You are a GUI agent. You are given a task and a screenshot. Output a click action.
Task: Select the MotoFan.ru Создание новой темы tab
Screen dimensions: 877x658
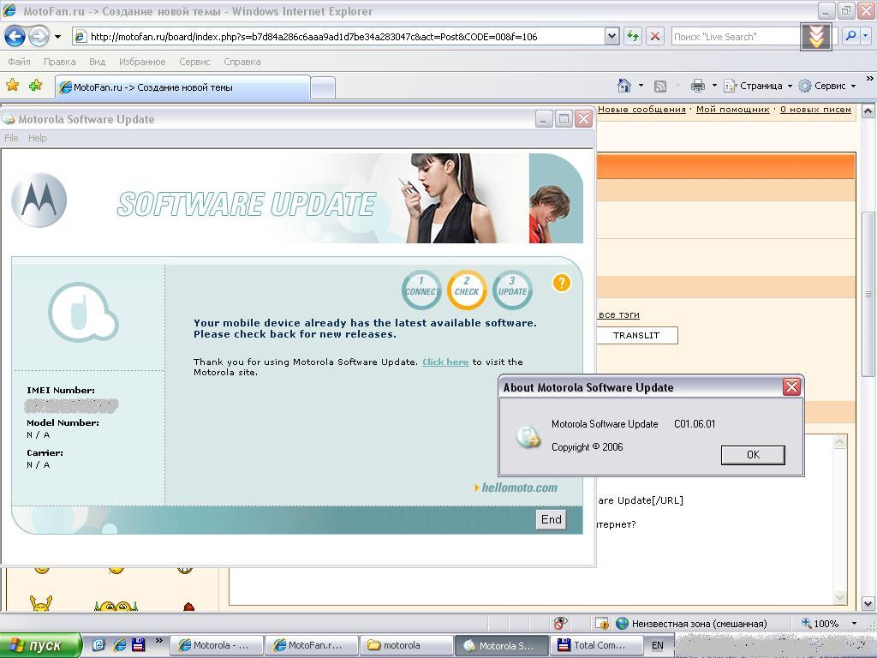pyautogui.click(x=182, y=87)
